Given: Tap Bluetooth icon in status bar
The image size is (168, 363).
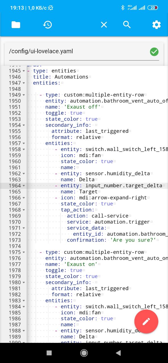Looking at the screenshot, I should coord(123,8).
